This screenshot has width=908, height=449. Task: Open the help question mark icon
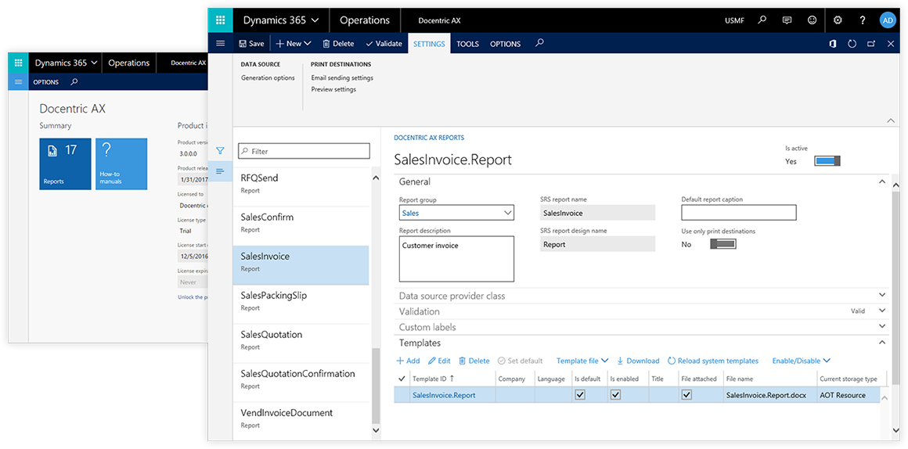pos(863,20)
